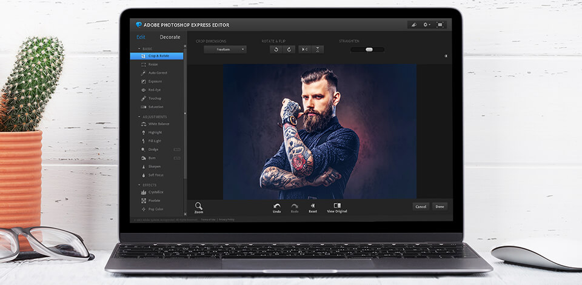Click the sidebar scrollbar down arrow
Image resolution: width=582 pixels, height=285 pixels.
(x=186, y=214)
